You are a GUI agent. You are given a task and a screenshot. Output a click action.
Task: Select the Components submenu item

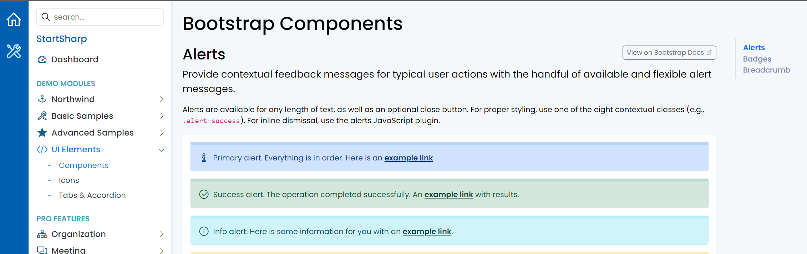(83, 165)
